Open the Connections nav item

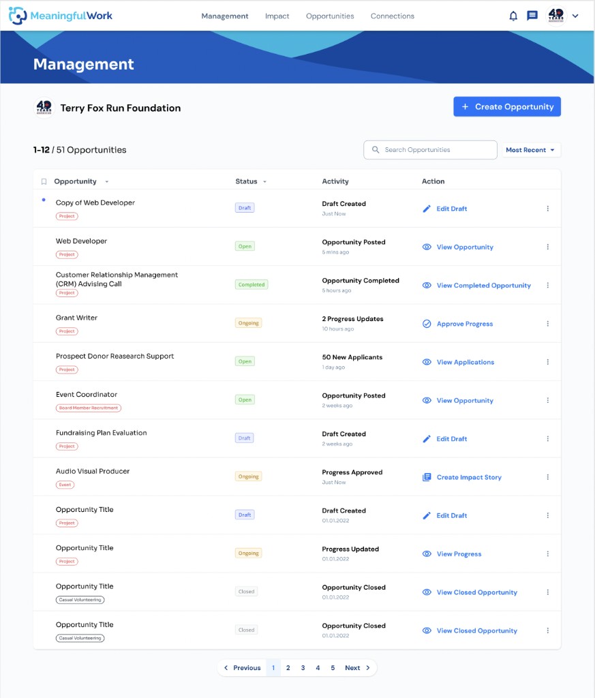[x=392, y=16]
